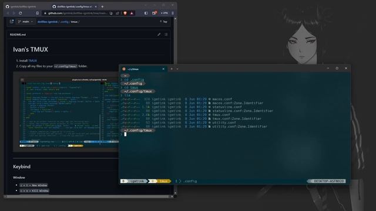Close the active config/tmux browser tab

(x=96, y=6)
